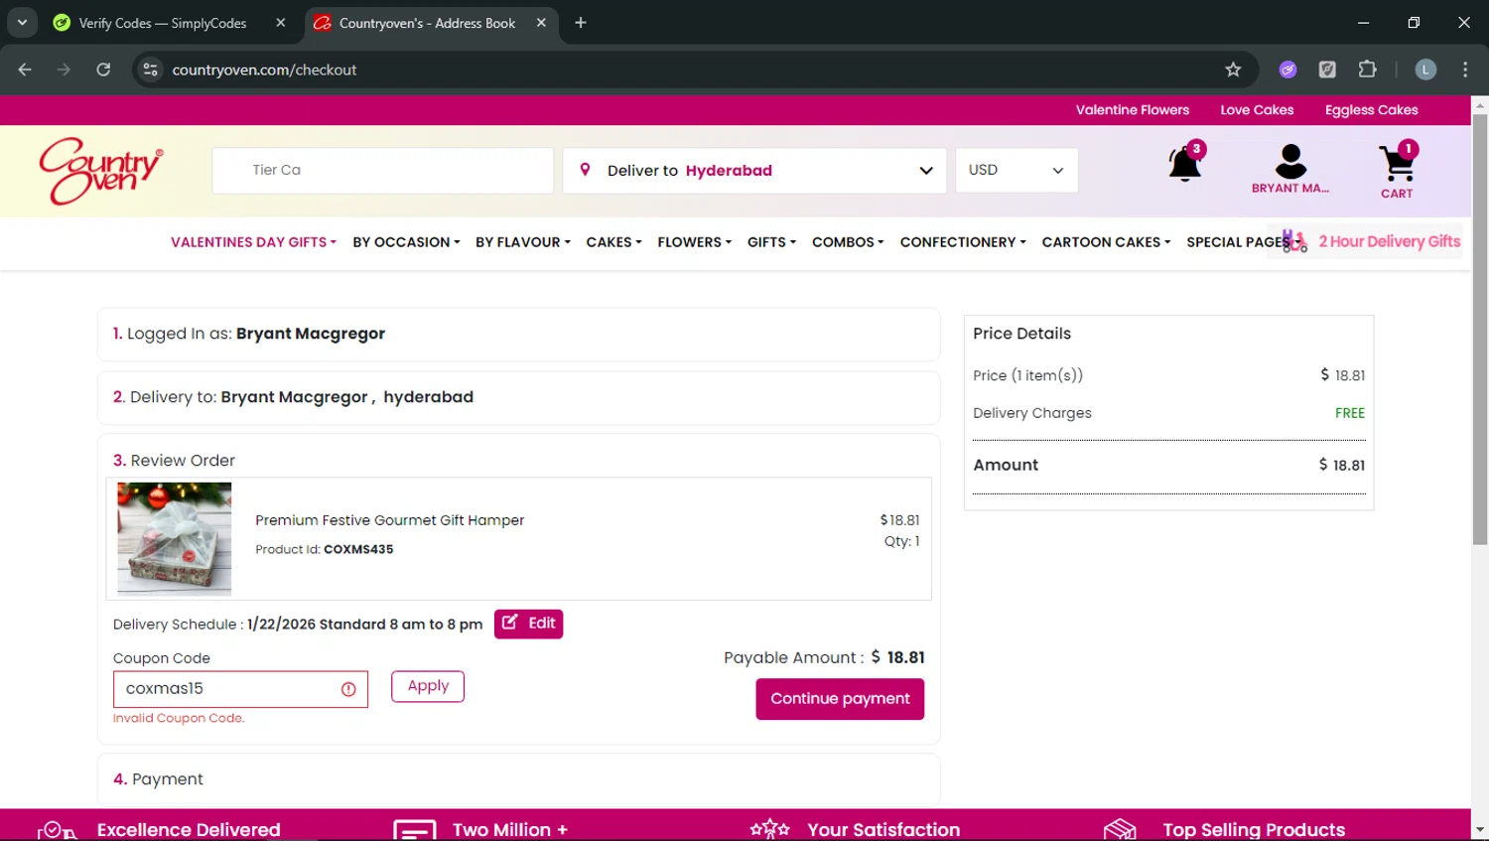This screenshot has height=841, width=1489.
Task: Click the Invalid Coupon Code error message
Action: (179, 718)
